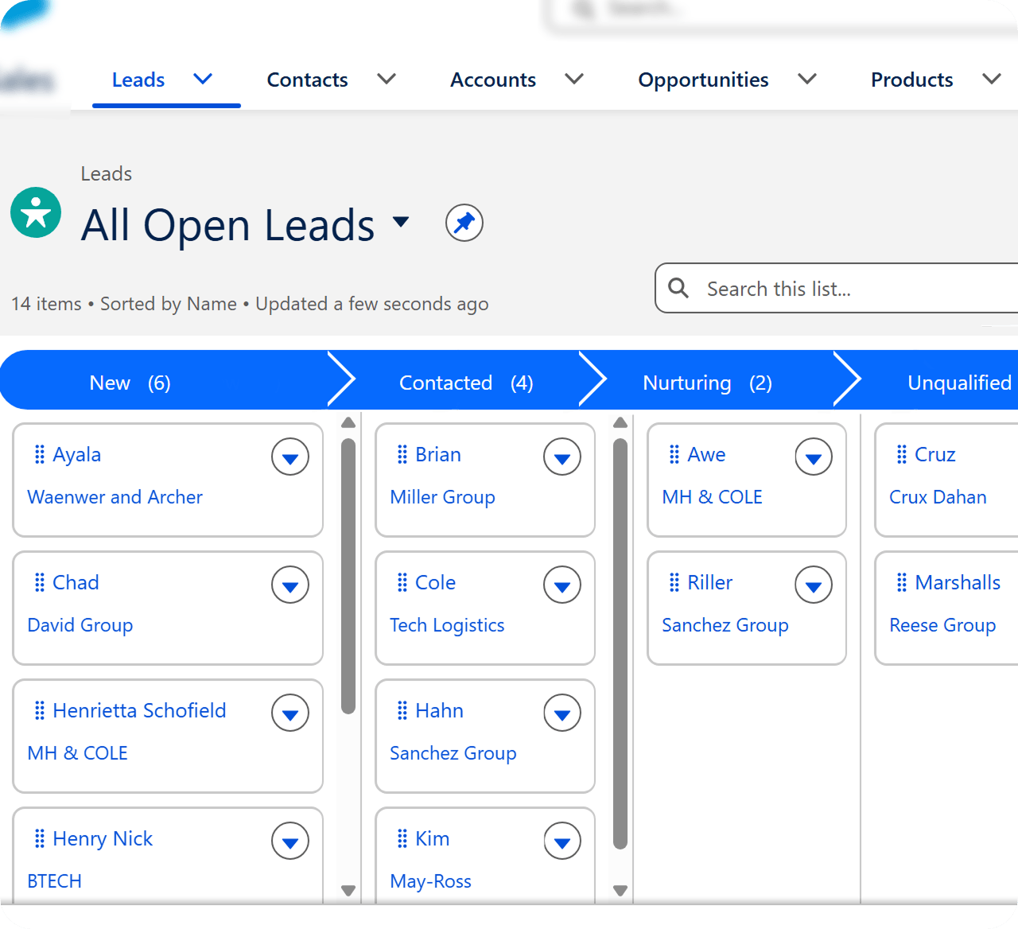The width and height of the screenshot is (1018, 929).
Task: Grab the drag handle on Ayala card
Action: [x=39, y=454]
